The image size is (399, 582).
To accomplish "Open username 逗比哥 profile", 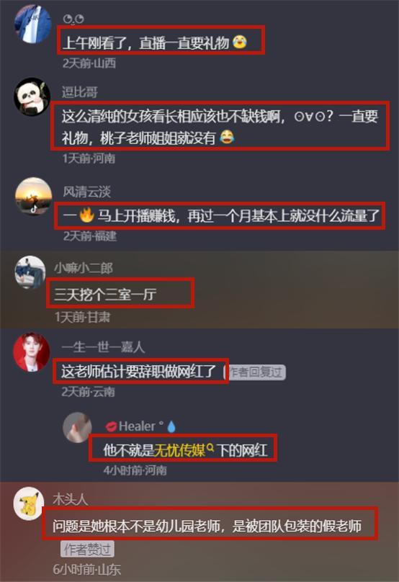I will (x=79, y=91).
